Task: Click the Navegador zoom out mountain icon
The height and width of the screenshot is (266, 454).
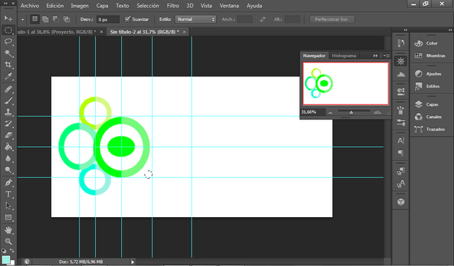Action: [x=331, y=112]
